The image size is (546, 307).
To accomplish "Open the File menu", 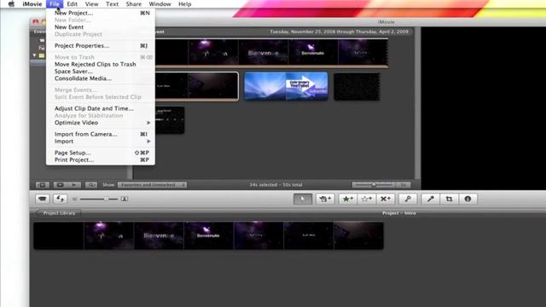I will [x=55, y=4].
